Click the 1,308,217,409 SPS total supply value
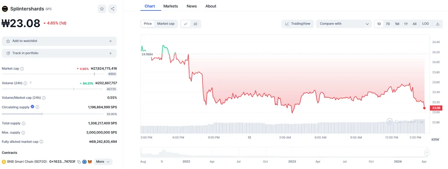This screenshot has height=169, width=448. tap(103, 123)
